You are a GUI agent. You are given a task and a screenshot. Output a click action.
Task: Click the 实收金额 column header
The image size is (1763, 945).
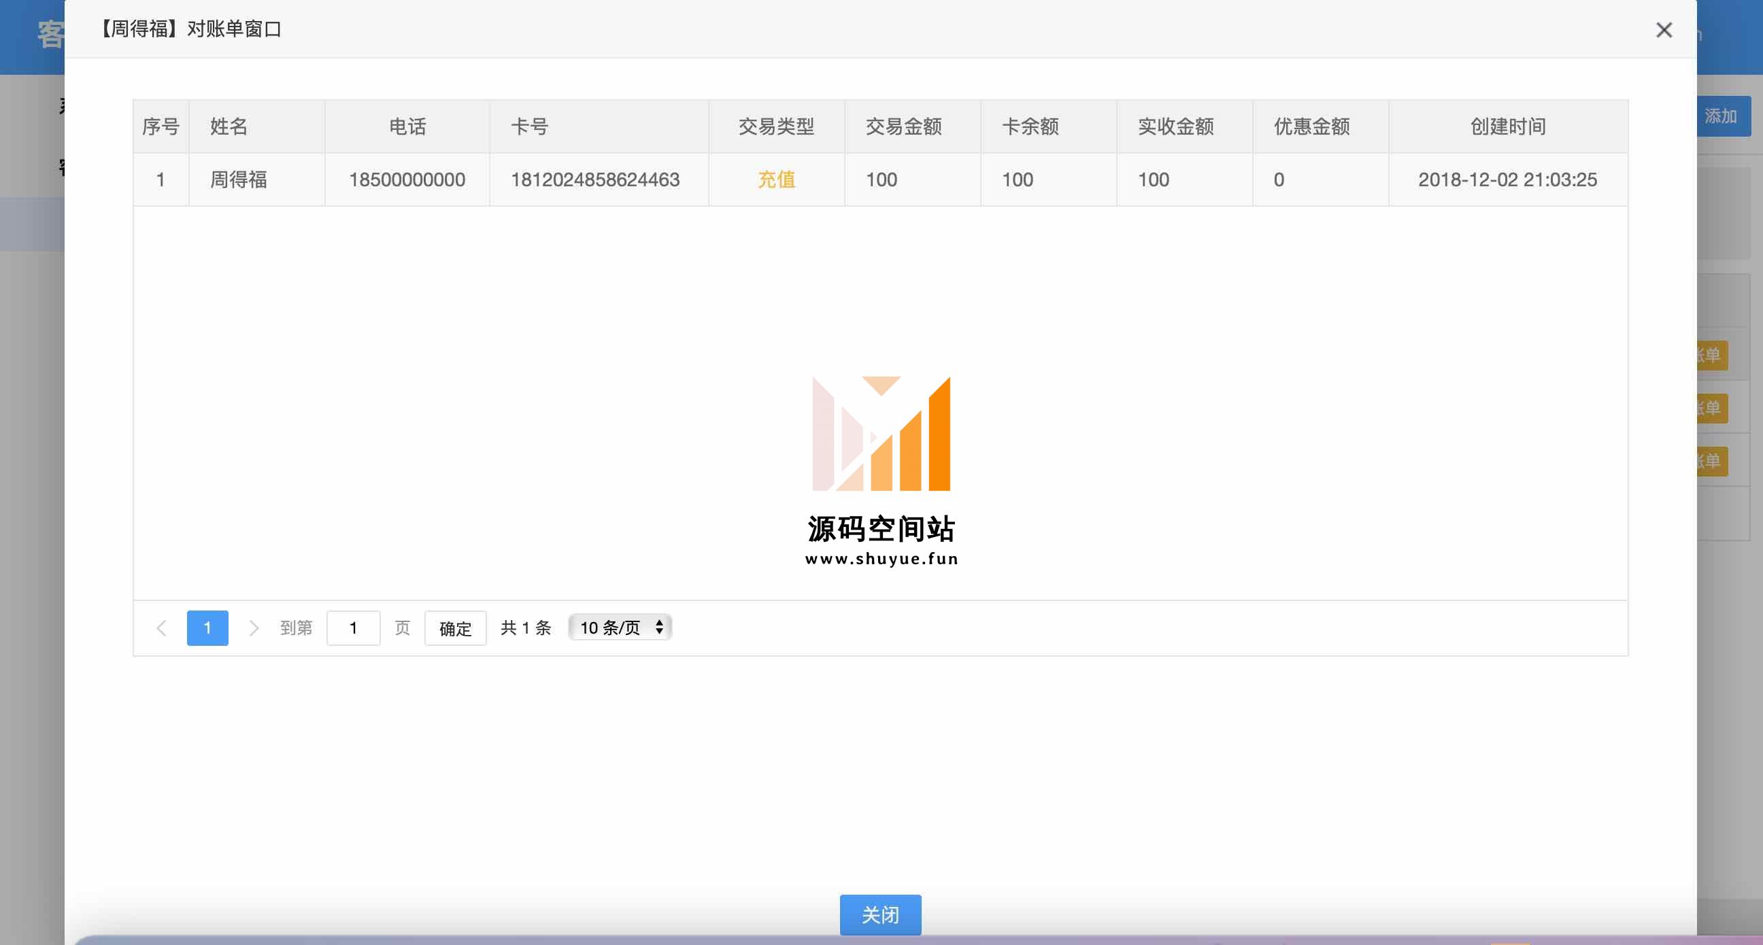click(x=1185, y=126)
